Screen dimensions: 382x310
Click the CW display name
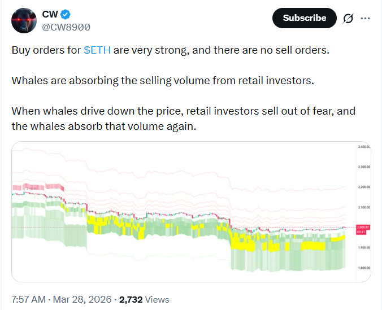[x=50, y=14]
